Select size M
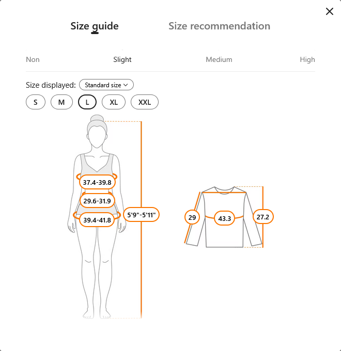 point(61,102)
